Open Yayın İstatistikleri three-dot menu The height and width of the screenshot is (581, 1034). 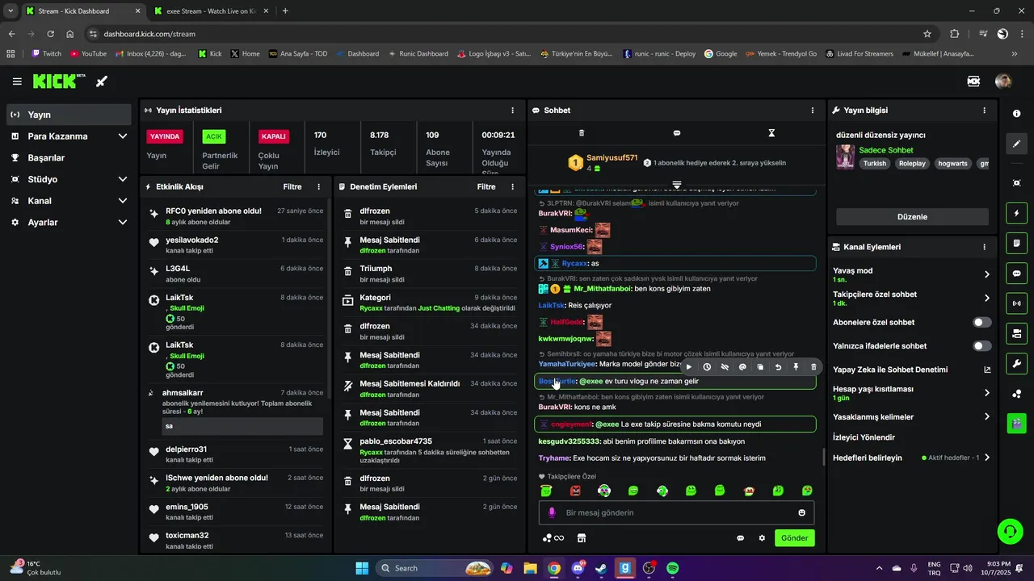pos(512,111)
